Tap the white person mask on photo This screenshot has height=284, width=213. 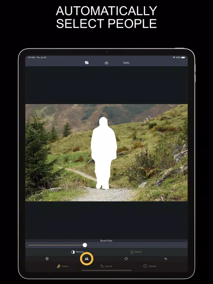pyautogui.click(x=104, y=153)
